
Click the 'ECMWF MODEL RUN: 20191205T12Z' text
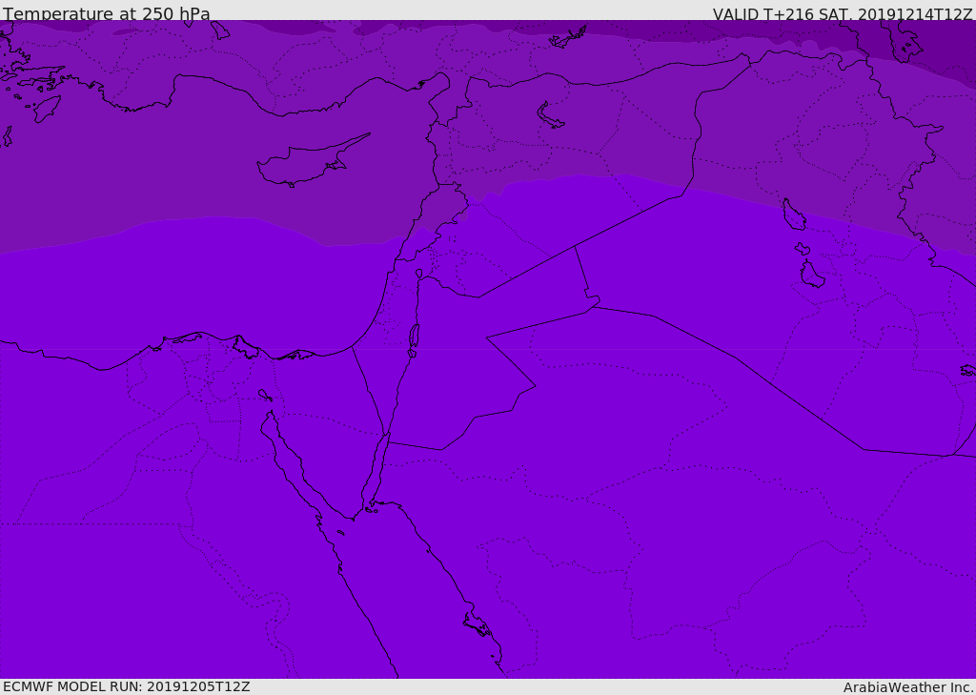[127, 686]
